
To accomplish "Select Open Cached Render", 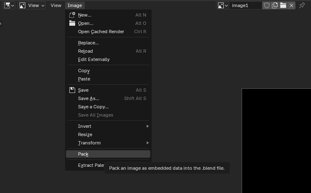I will [x=108, y=32].
